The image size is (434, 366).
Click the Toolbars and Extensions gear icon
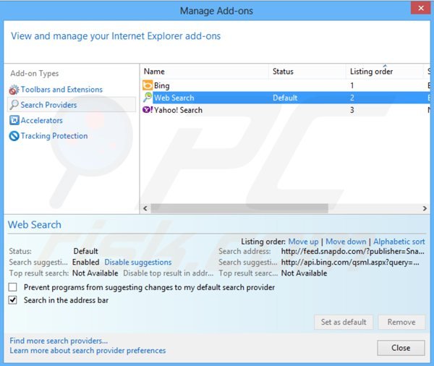14,90
